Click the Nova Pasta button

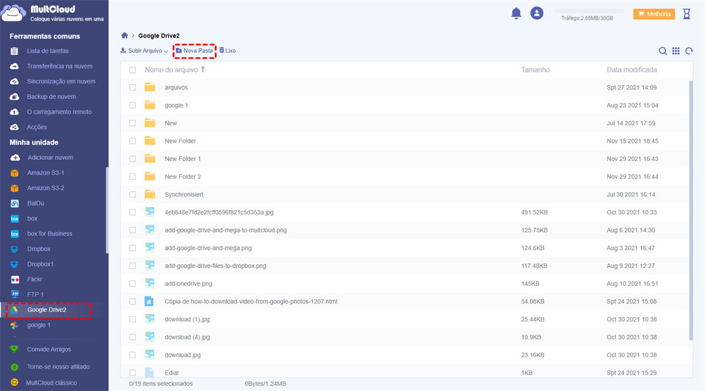pyautogui.click(x=194, y=51)
